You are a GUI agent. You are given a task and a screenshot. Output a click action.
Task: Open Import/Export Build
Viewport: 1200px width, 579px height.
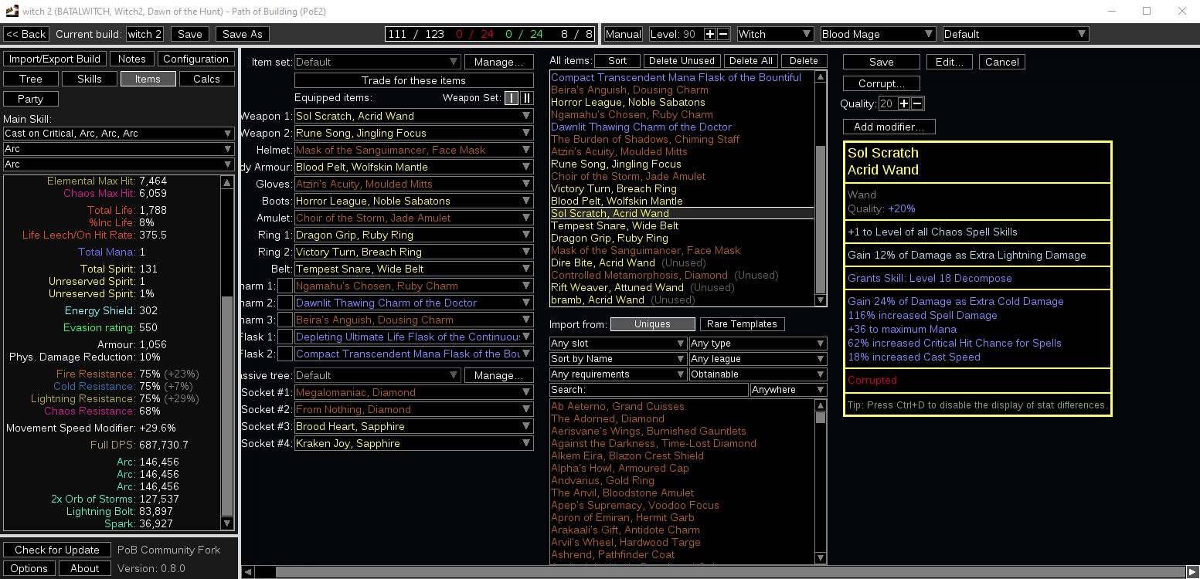click(x=55, y=59)
